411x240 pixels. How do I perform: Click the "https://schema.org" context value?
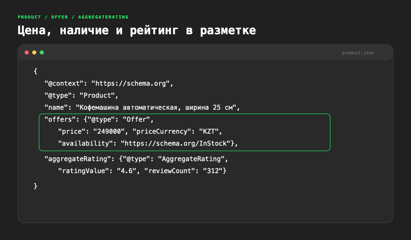point(130,83)
